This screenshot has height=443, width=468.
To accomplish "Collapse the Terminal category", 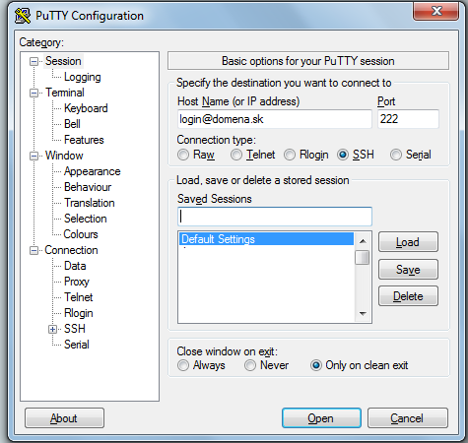I will click(x=33, y=93).
